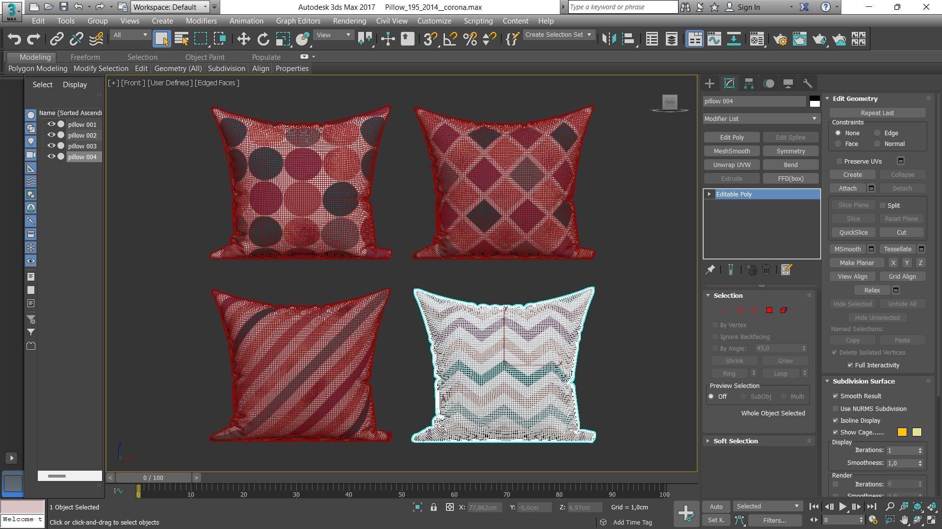Expand the Editable Poly stack entry

click(709, 194)
